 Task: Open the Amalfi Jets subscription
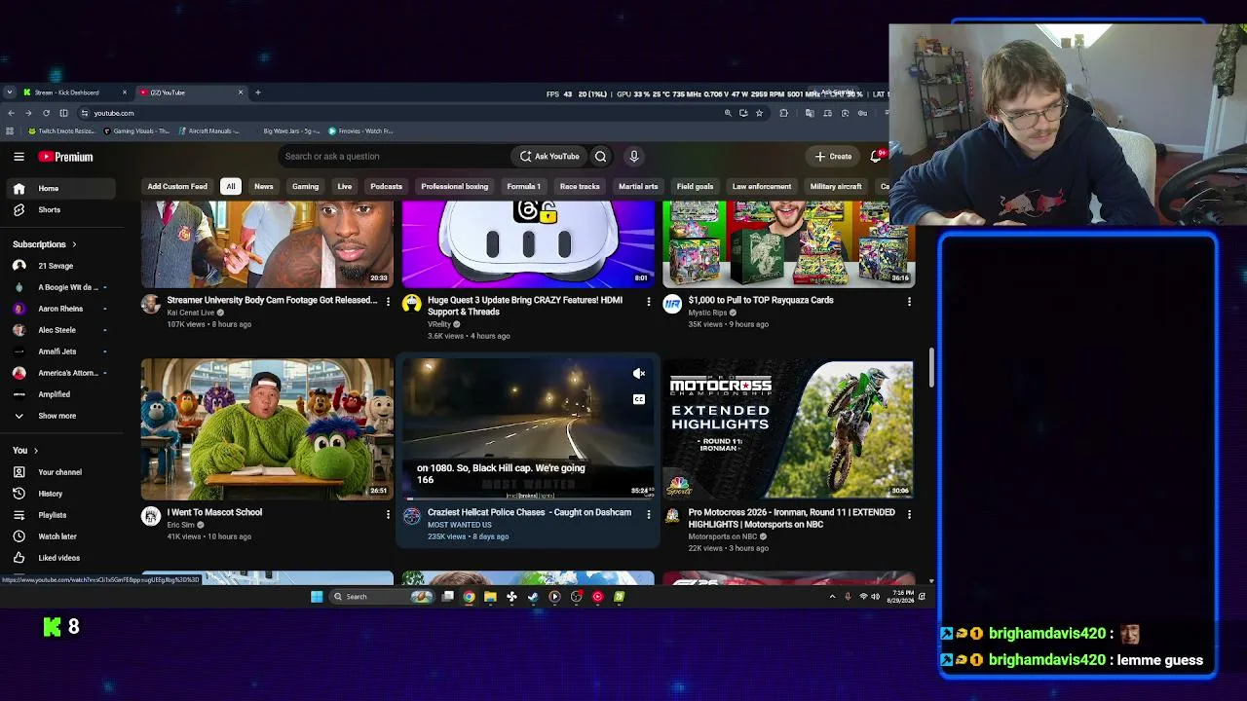(55, 351)
